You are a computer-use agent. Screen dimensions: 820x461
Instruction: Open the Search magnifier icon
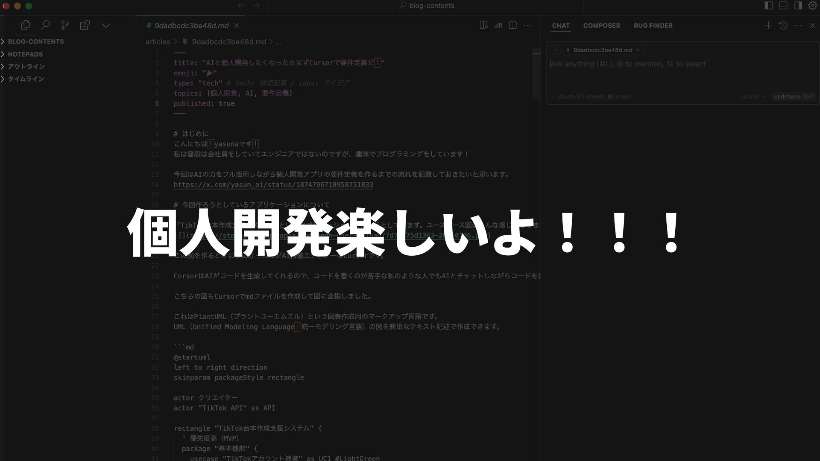point(45,26)
